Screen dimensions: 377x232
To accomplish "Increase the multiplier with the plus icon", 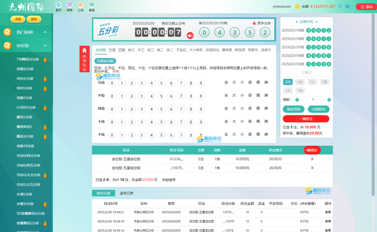I will click(x=329, y=100).
